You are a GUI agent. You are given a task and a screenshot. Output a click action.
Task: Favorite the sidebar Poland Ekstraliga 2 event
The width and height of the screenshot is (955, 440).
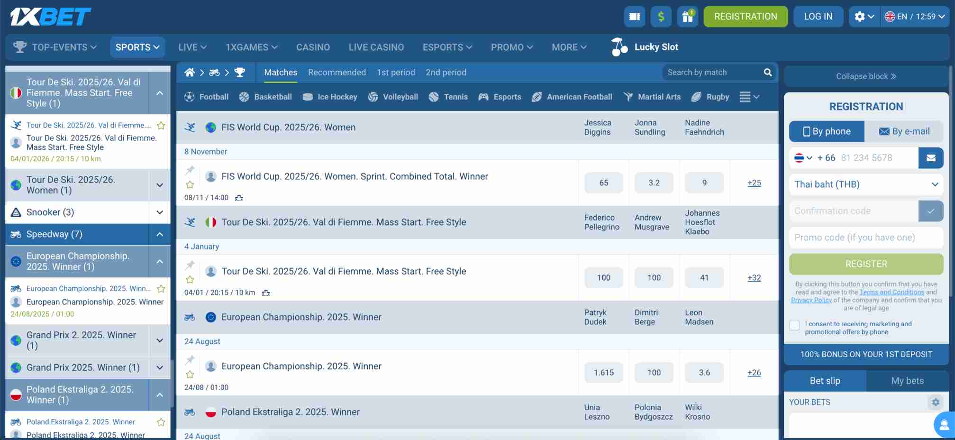(161, 422)
